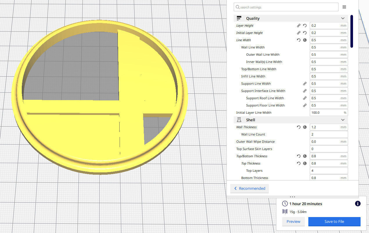Edit the Top/Bottom Line Width field
This screenshot has width=369, height=233.
(x=329, y=69)
